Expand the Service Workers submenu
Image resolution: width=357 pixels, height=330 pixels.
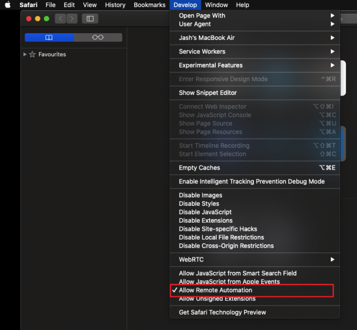pos(255,52)
